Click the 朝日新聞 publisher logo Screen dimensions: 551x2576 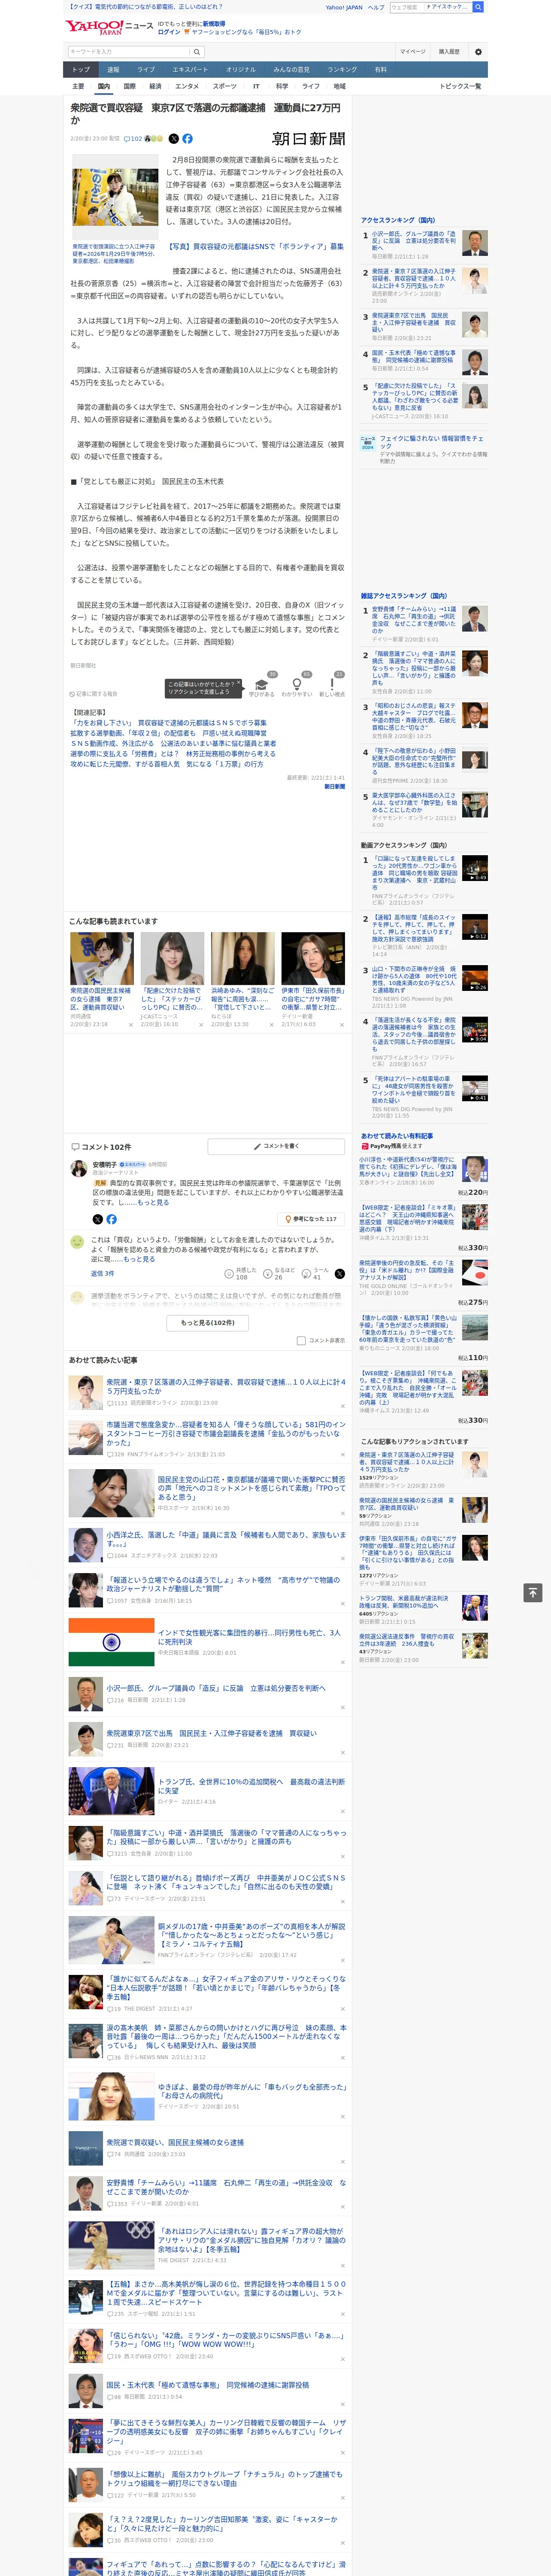coord(309,139)
